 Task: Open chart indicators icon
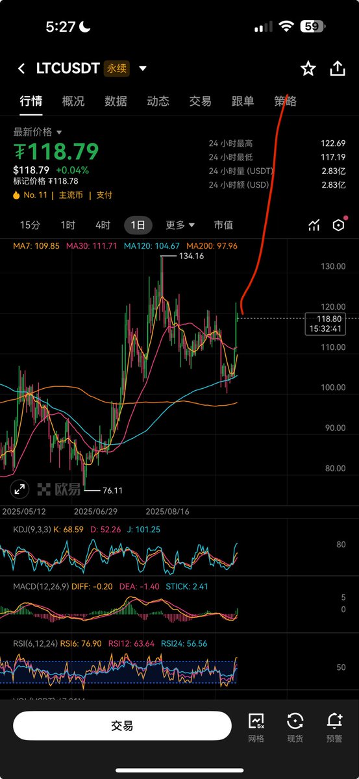(314, 225)
